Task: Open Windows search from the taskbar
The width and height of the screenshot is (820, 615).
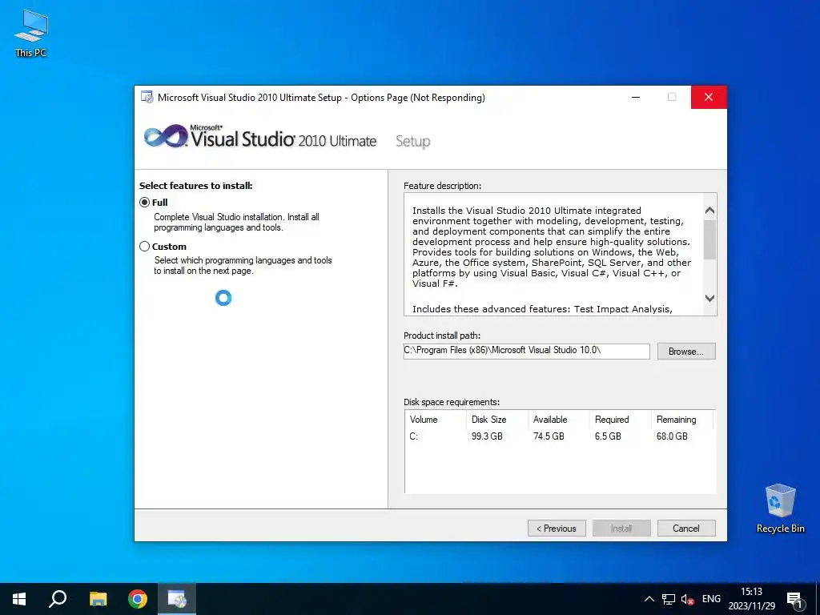Action: [58, 599]
